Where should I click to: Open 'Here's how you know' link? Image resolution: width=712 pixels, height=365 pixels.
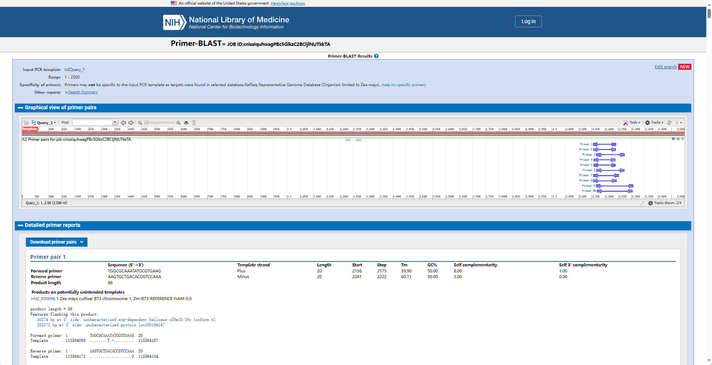click(x=288, y=3)
